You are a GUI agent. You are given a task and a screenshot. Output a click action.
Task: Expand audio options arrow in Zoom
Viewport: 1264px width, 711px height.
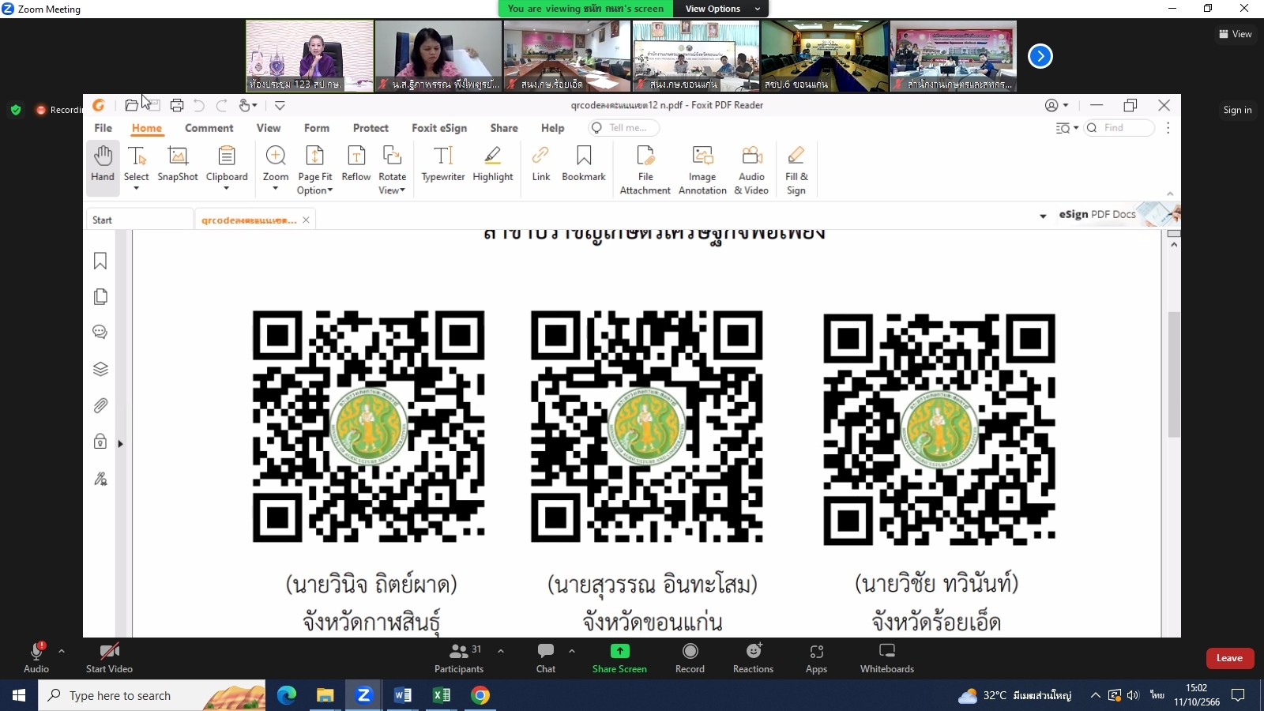tap(62, 651)
